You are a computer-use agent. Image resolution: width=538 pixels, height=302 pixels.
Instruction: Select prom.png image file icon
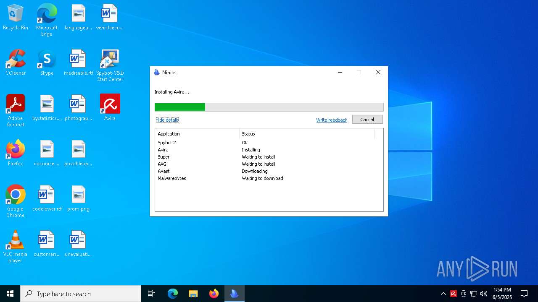78,199
